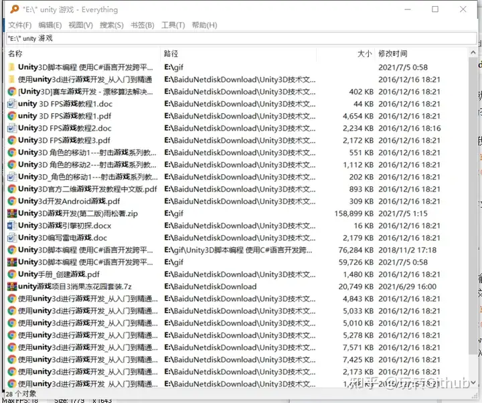Click size value 158,899 KB

pyautogui.click(x=354, y=214)
